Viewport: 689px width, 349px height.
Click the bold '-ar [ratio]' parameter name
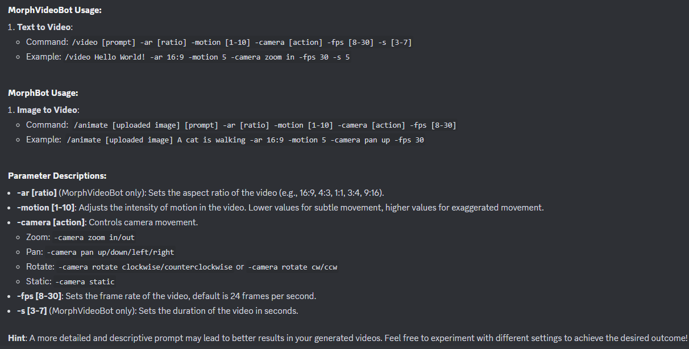click(36, 193)
